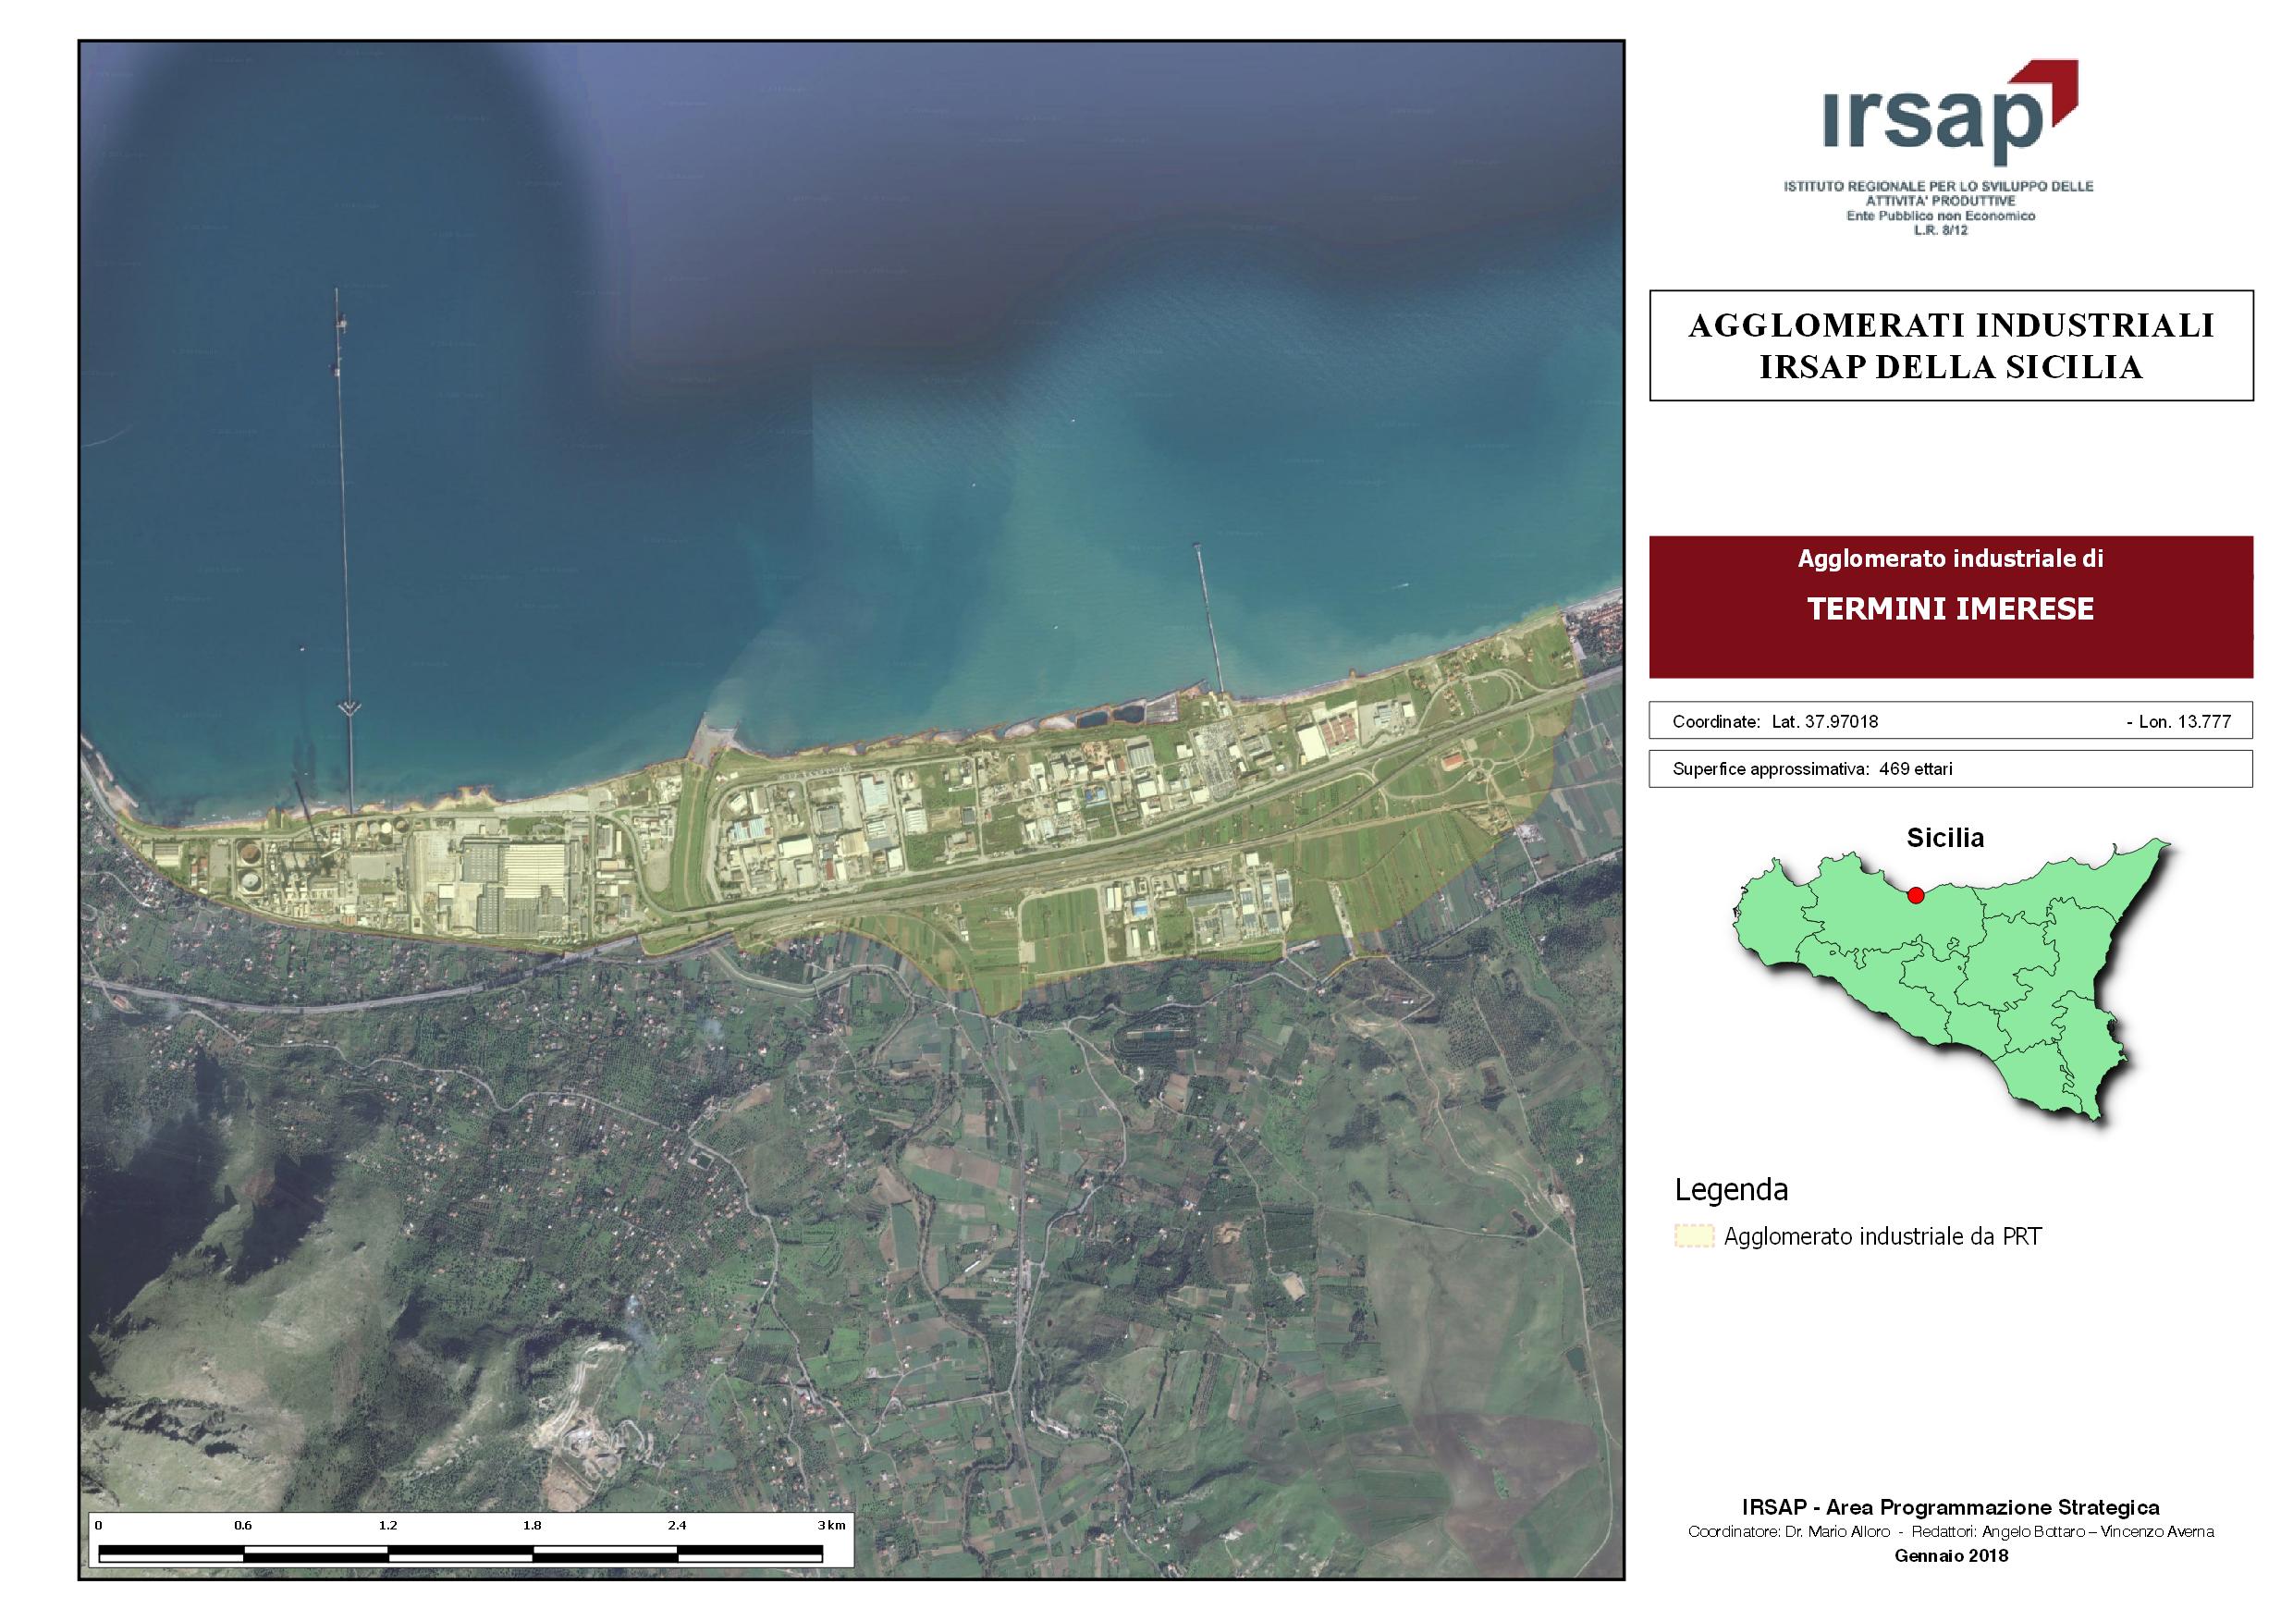The image size is (2293, 1621).
Task: Click the red location dot on Sicilia map
Action: 1916,895
